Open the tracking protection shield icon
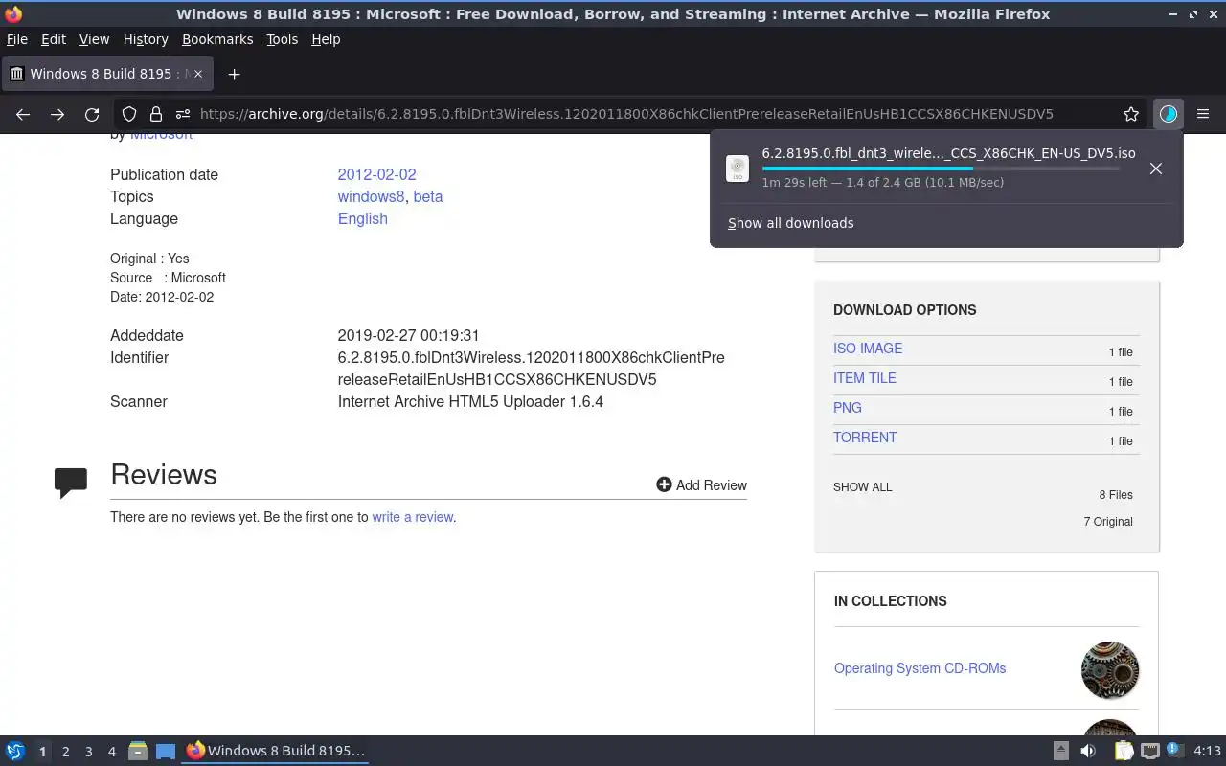Viewport: 1226px width, 766px height. [129, 114]
